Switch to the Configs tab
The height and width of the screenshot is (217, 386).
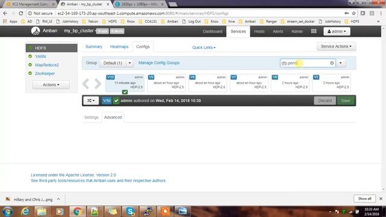(x=143, y=46)
